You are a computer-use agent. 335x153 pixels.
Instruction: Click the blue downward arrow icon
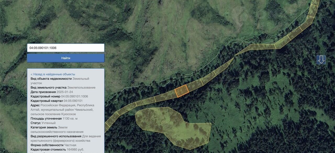(321, 60)
